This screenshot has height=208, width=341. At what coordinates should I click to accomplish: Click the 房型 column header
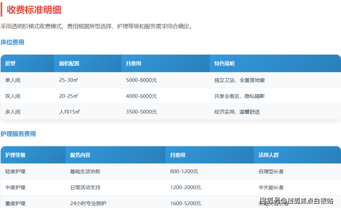point(10,64)
